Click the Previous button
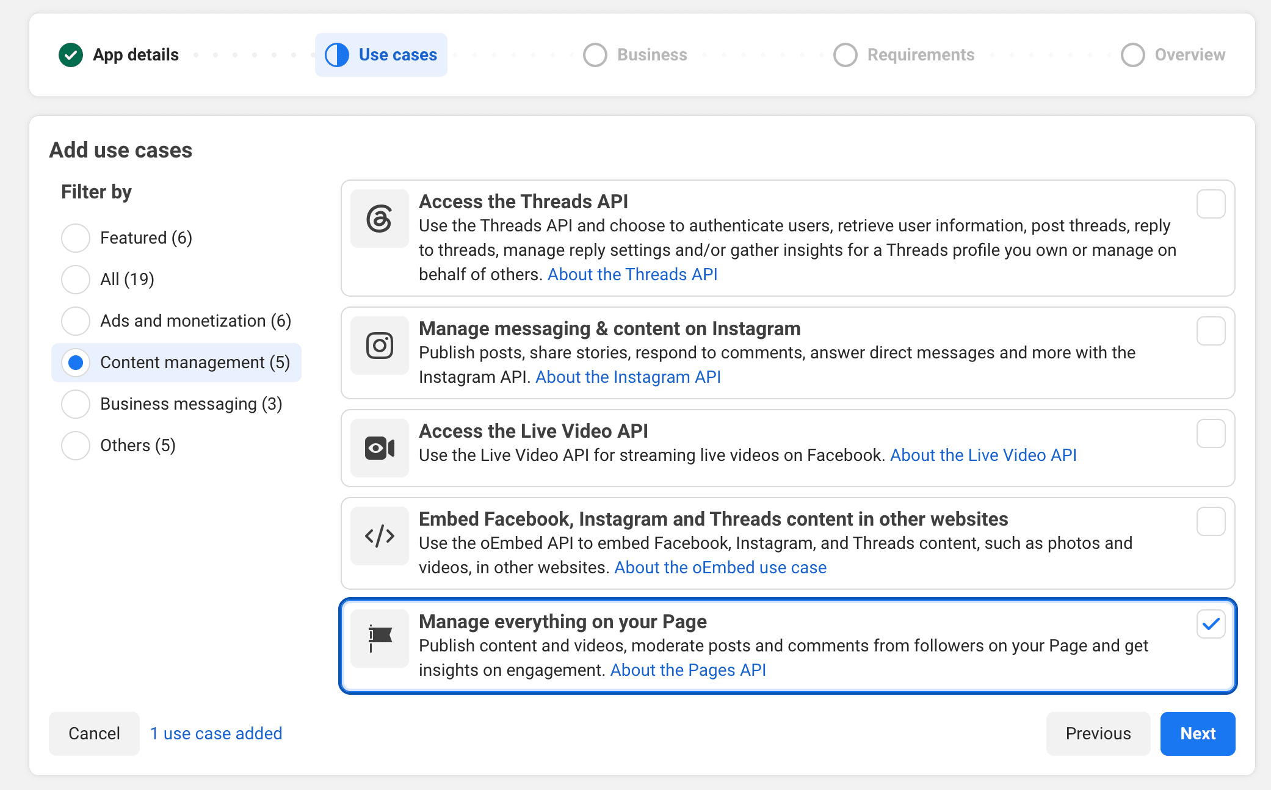Viewport: 1271px width, 790px height. tap(1098, 734)
